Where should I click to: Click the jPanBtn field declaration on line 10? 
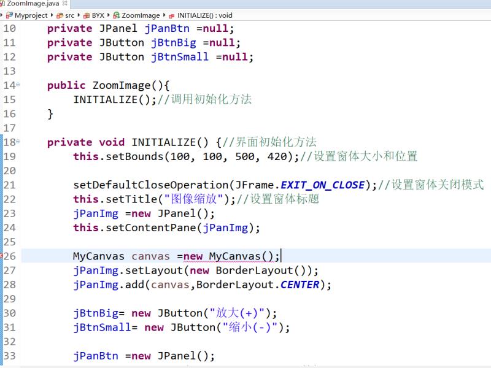click(x=167, y=28)
